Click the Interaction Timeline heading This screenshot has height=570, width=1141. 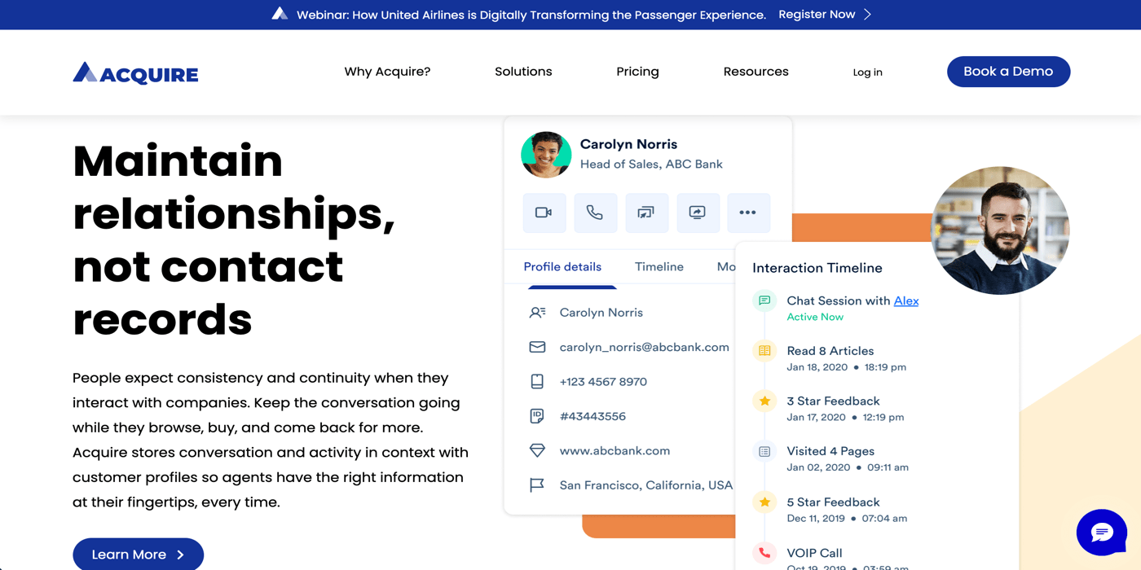(817, 268)
